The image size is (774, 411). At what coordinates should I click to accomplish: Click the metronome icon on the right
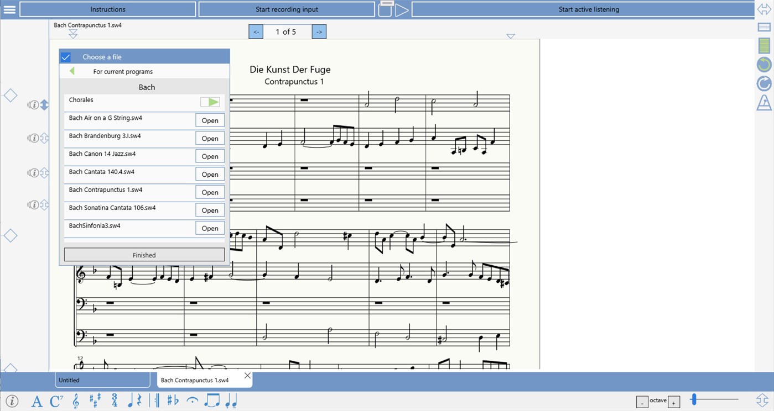[x=763, y=103]
